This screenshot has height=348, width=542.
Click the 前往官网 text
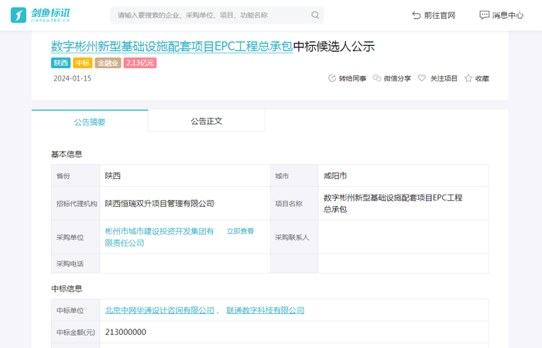[x=440, y=16]
